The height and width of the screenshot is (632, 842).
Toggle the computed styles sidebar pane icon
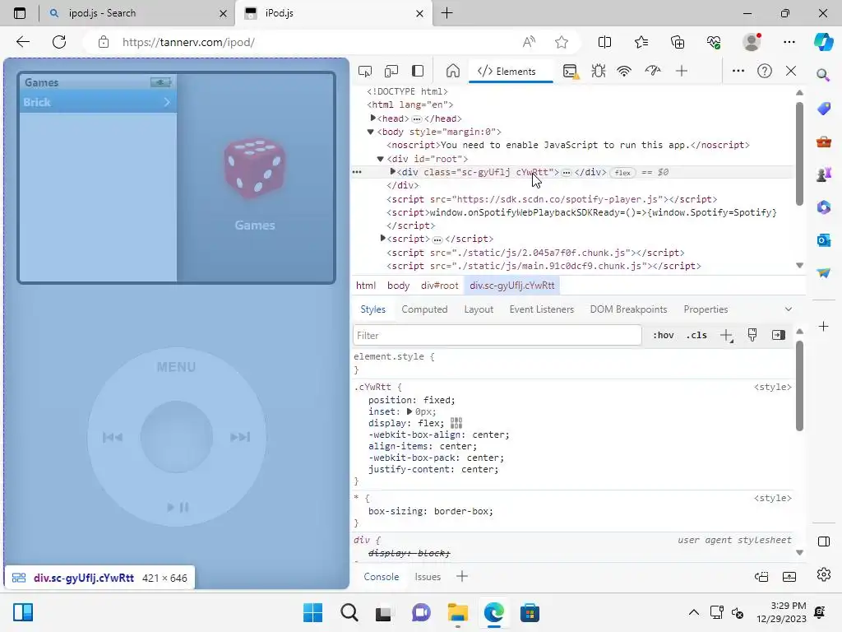tap(779, 336)
